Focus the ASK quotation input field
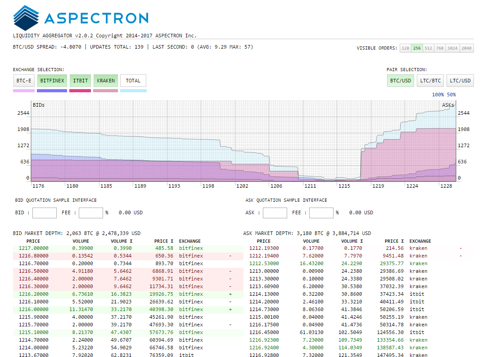Viewport: 487px width, 357px height. click(275, 213)
